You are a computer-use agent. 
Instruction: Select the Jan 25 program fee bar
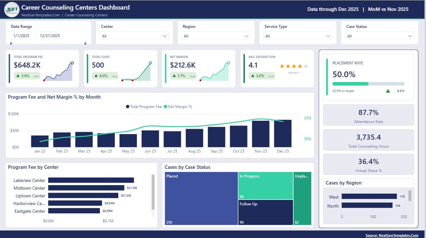[x=40, y=141]
